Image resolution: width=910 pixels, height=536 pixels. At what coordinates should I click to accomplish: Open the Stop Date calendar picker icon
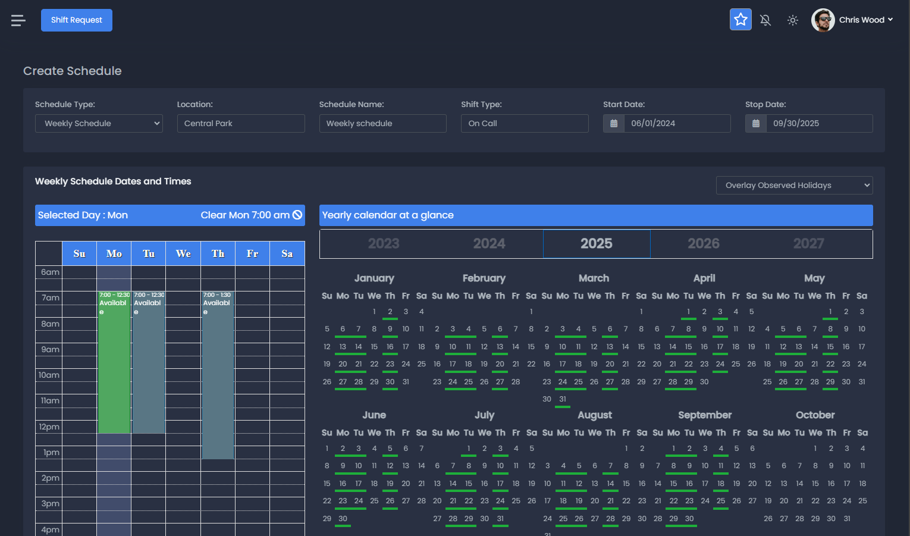(x=755, y=123)
